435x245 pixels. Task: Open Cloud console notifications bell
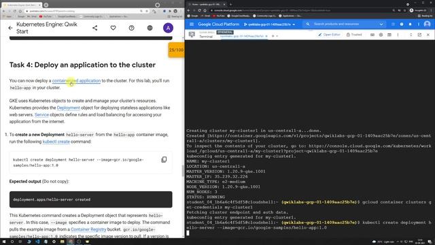(410, 24)
